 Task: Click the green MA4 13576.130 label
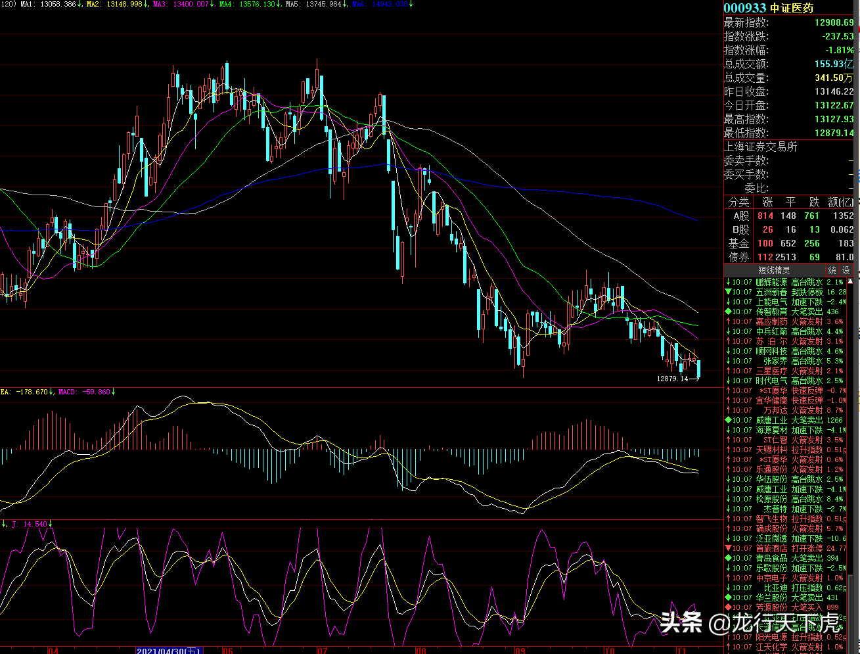(250, 4)
